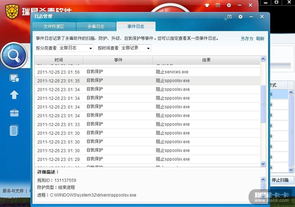The width and height of the screenshot is (295, 207).
Task: Click the upgrade arrow icon in sidebar
Action: pyautogui.click(x=14, y=95)
